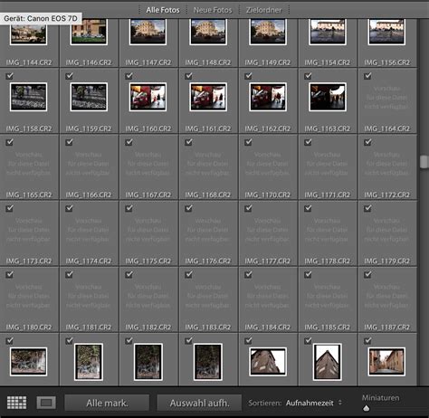Click the Alle mark. button
The width and height of the screenshot is (429, 418).
point(107,403)
